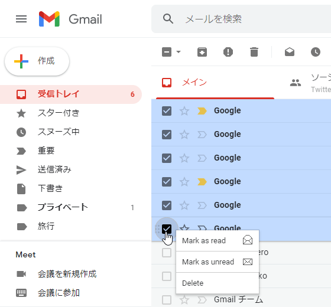Check the first unselected mail checkbox below Google rows
The height and width of the screenshot is (307, 331).
point(167,253)
